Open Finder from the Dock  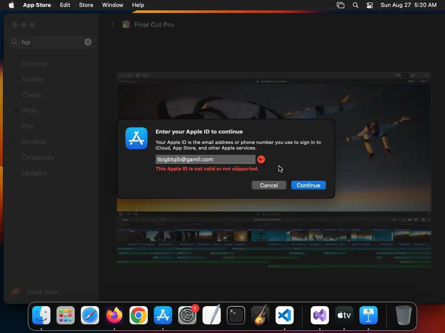tap(41, 315)
